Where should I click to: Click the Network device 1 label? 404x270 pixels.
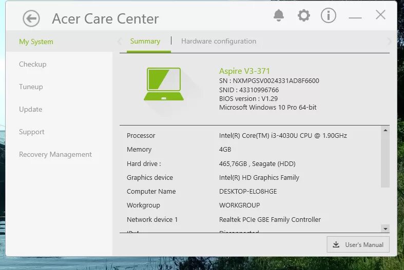point(152,220)
